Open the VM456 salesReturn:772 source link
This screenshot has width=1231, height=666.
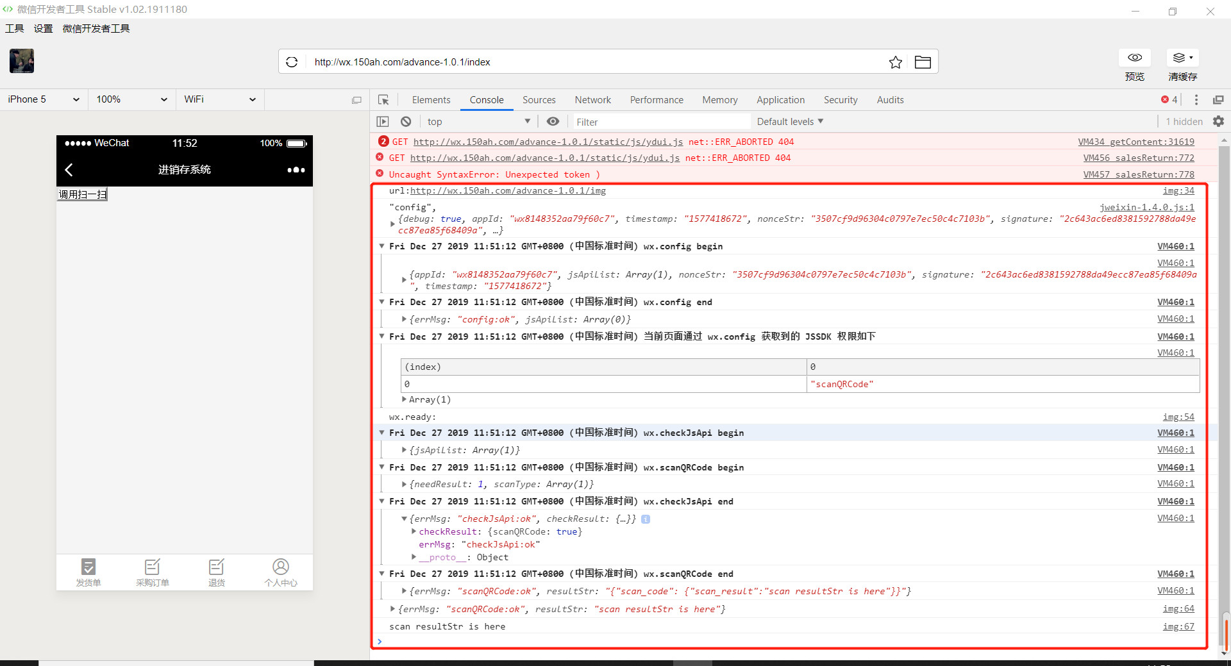(1139, 158)
